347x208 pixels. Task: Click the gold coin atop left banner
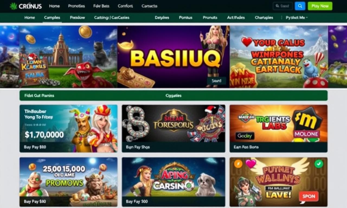tap(85, 32)
